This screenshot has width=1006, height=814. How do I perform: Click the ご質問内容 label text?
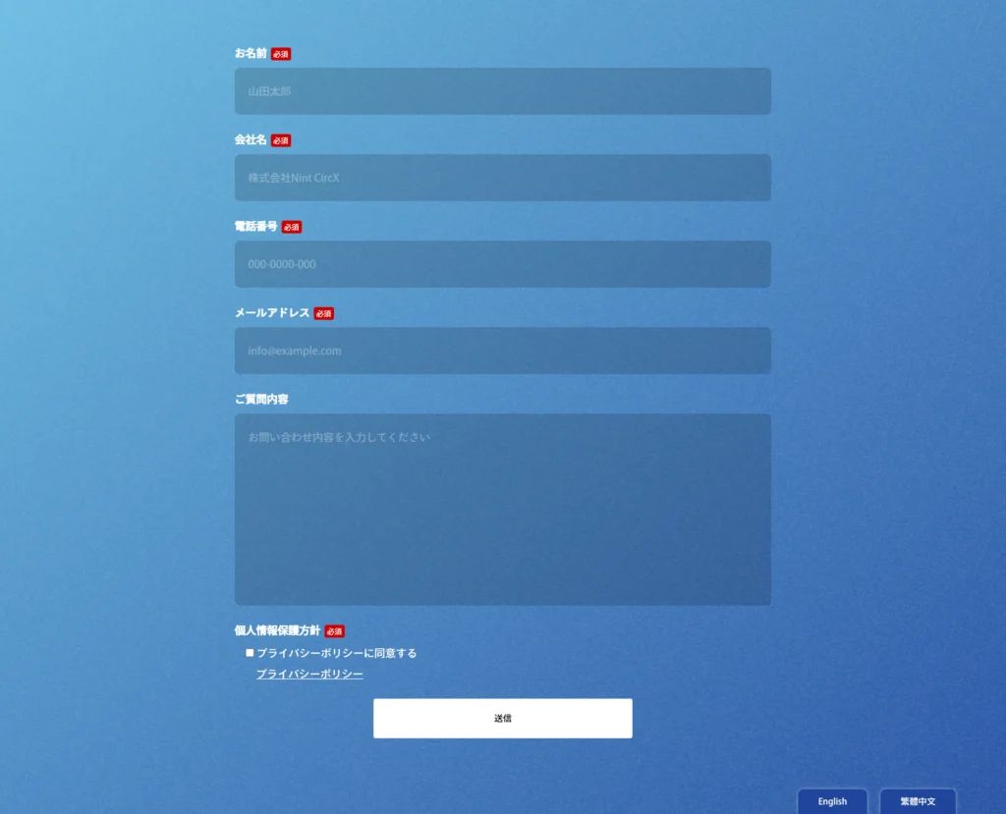(x=261, y=399)
